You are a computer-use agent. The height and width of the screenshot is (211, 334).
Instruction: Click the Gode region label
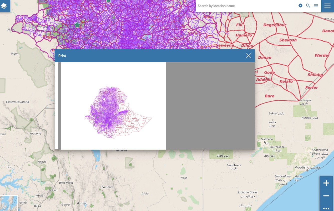(269, 72)
